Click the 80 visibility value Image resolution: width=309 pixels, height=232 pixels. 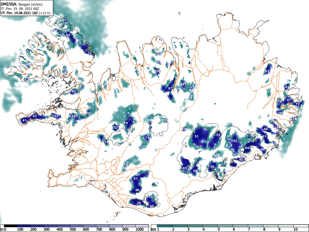(x=74, y=91)
